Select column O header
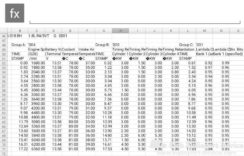This screenshot has height=156, width=244. (x=237, y=30)
